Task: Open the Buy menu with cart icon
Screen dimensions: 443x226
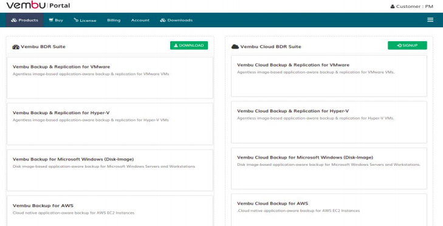Action: [56, 20]
